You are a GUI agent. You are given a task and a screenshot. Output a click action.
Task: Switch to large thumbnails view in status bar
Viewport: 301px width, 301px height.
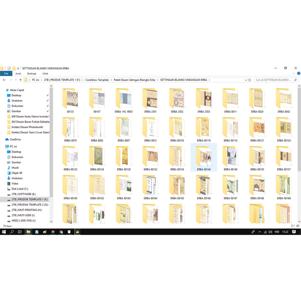(x=298, y=226)
